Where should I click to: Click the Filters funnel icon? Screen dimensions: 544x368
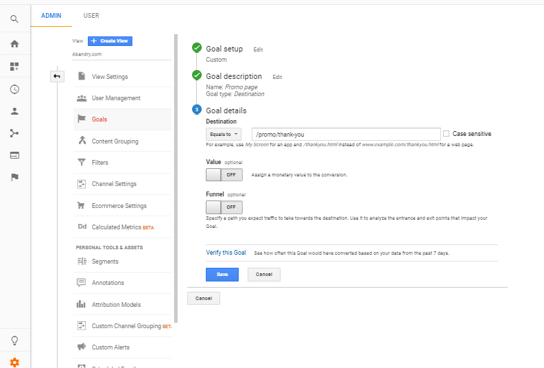(82, 162)
